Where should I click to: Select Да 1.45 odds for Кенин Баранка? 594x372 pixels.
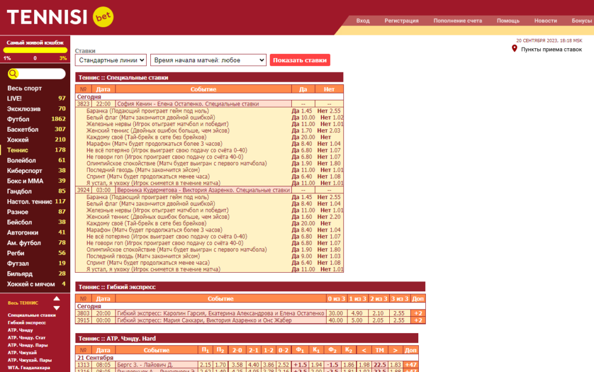pos(302,111)
